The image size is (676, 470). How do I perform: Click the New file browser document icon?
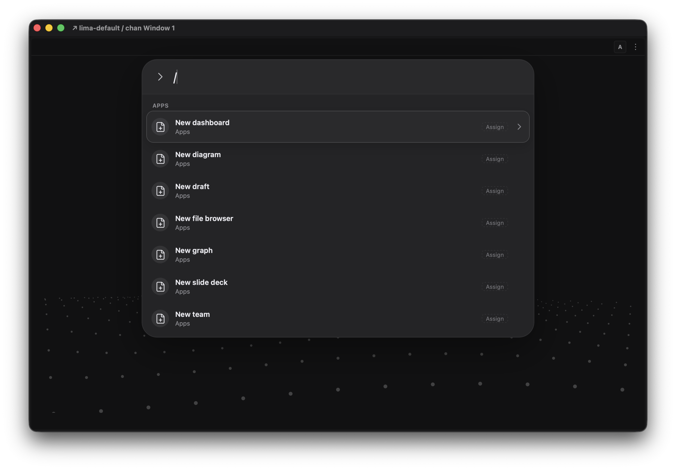point(160,223)
